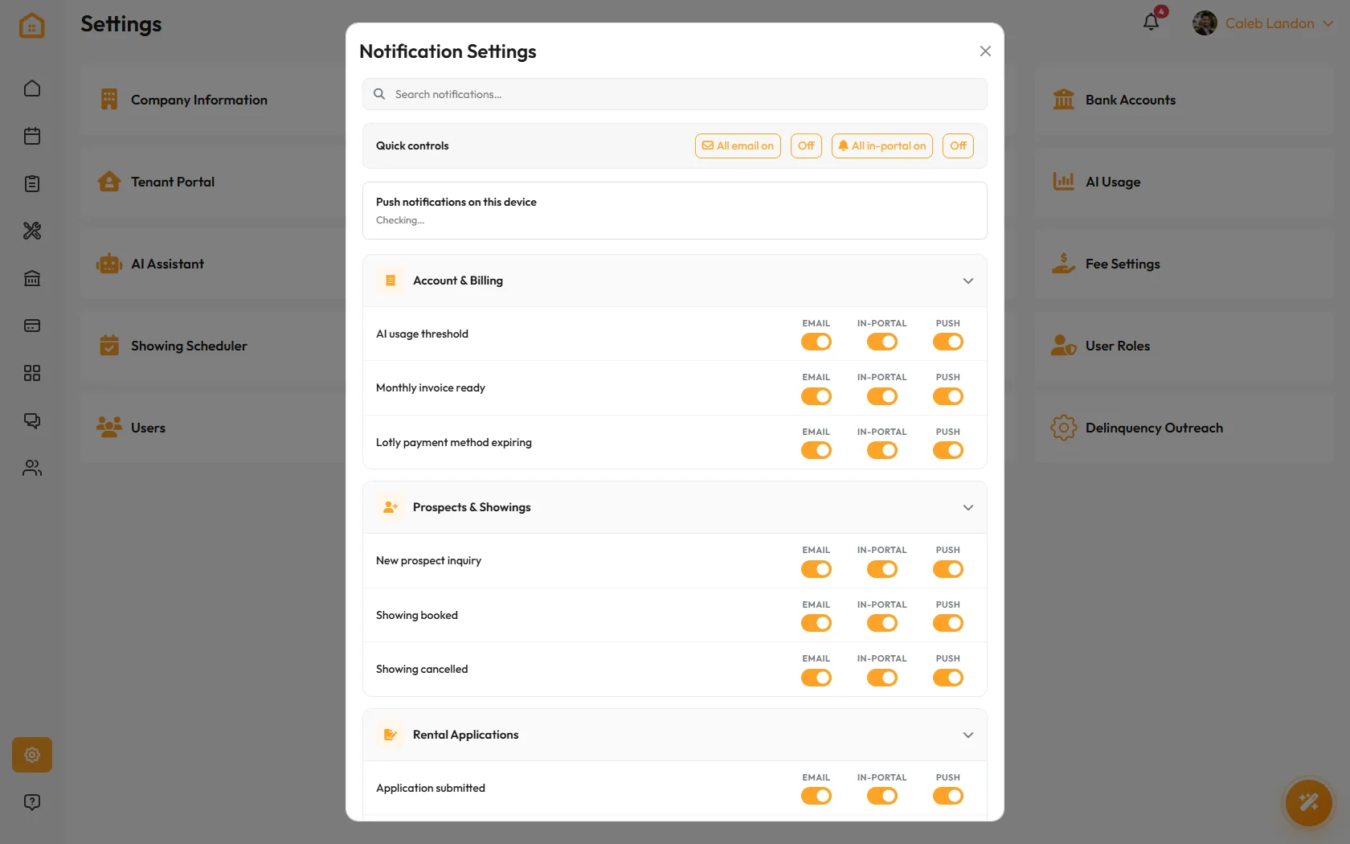Open the payment card icon in the sidebar
The image size is (1350, 844).
pos(32,326)
